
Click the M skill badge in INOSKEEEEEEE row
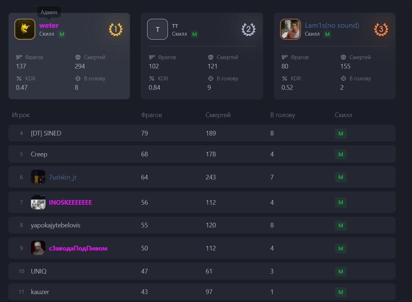point(341,203)
